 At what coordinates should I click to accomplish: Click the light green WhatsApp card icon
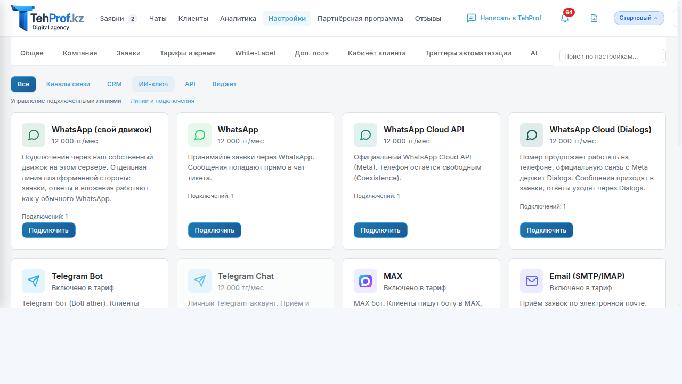coord(200,135)
